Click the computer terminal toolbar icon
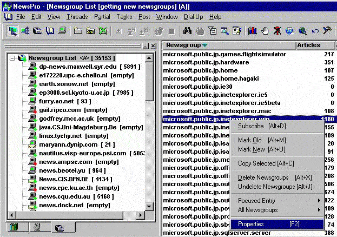 click(x=62, y=31)
